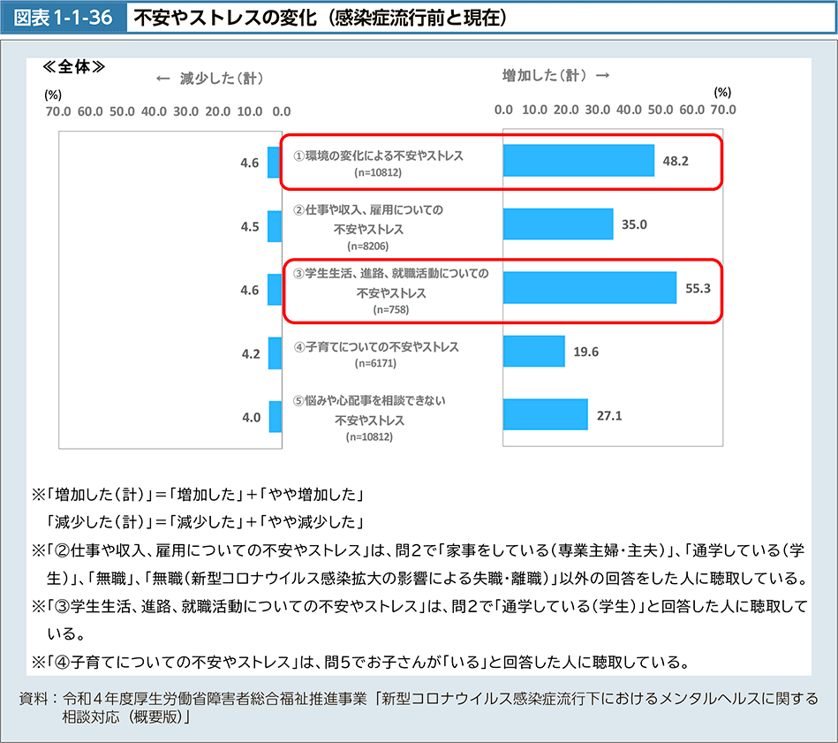Select the ④子育てについての不安やストレス chart label

pos(376,347)
